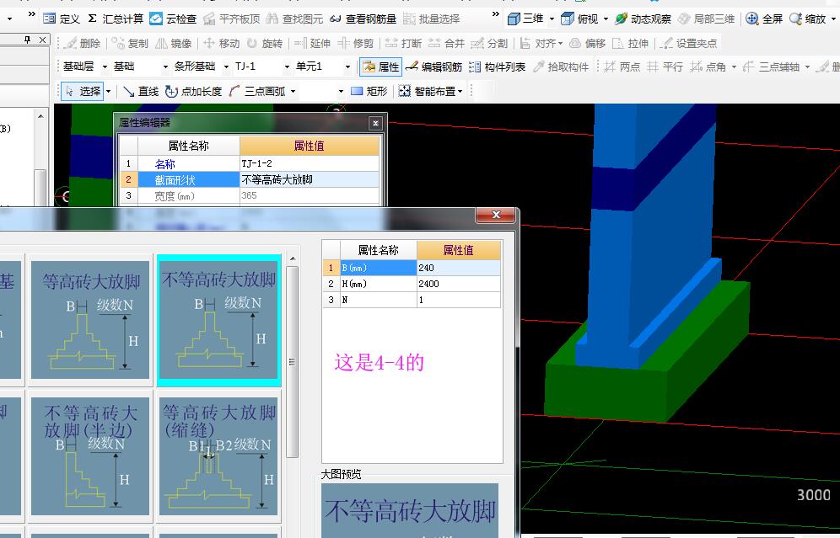Close the 属性编辑器 panel
Screen dimensions: 840x538
[x=375, y=123]
